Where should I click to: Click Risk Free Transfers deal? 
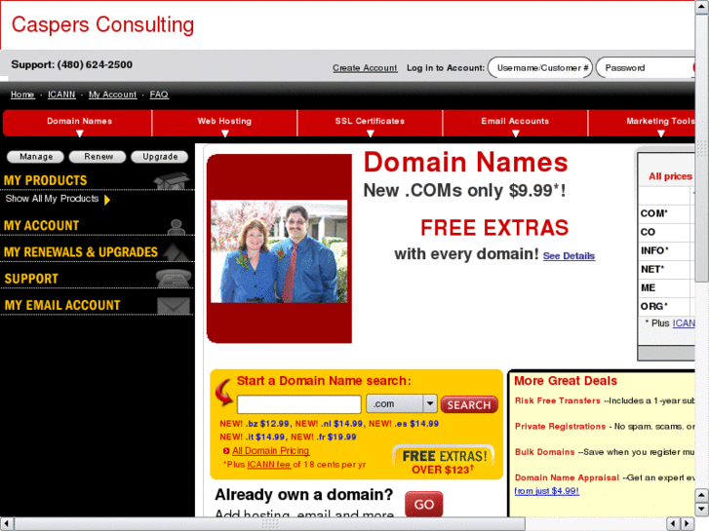[557, 400]
